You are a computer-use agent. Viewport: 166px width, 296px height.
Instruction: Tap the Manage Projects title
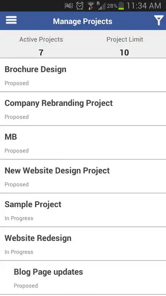83,21
